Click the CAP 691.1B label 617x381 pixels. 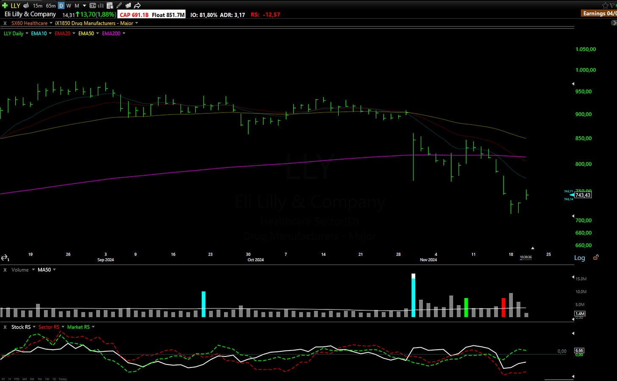point(134,15)
